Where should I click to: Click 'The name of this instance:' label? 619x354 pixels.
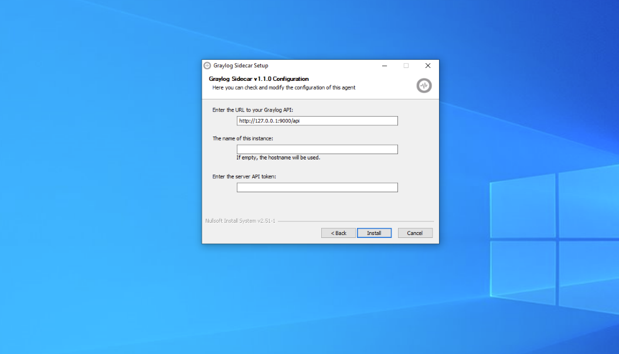[243, 138]
